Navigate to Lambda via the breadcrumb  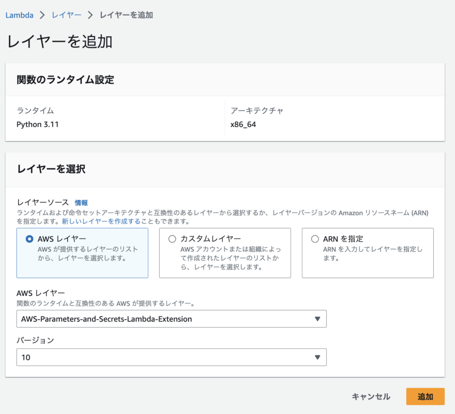click(x=19, y=15)
